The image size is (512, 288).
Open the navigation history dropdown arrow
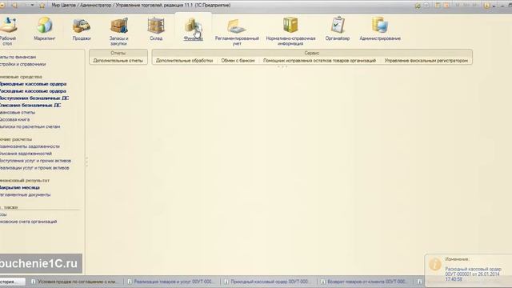click(32, 6)
